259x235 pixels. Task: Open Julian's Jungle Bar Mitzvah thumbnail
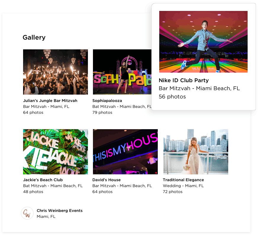click(x=55, y=72)
